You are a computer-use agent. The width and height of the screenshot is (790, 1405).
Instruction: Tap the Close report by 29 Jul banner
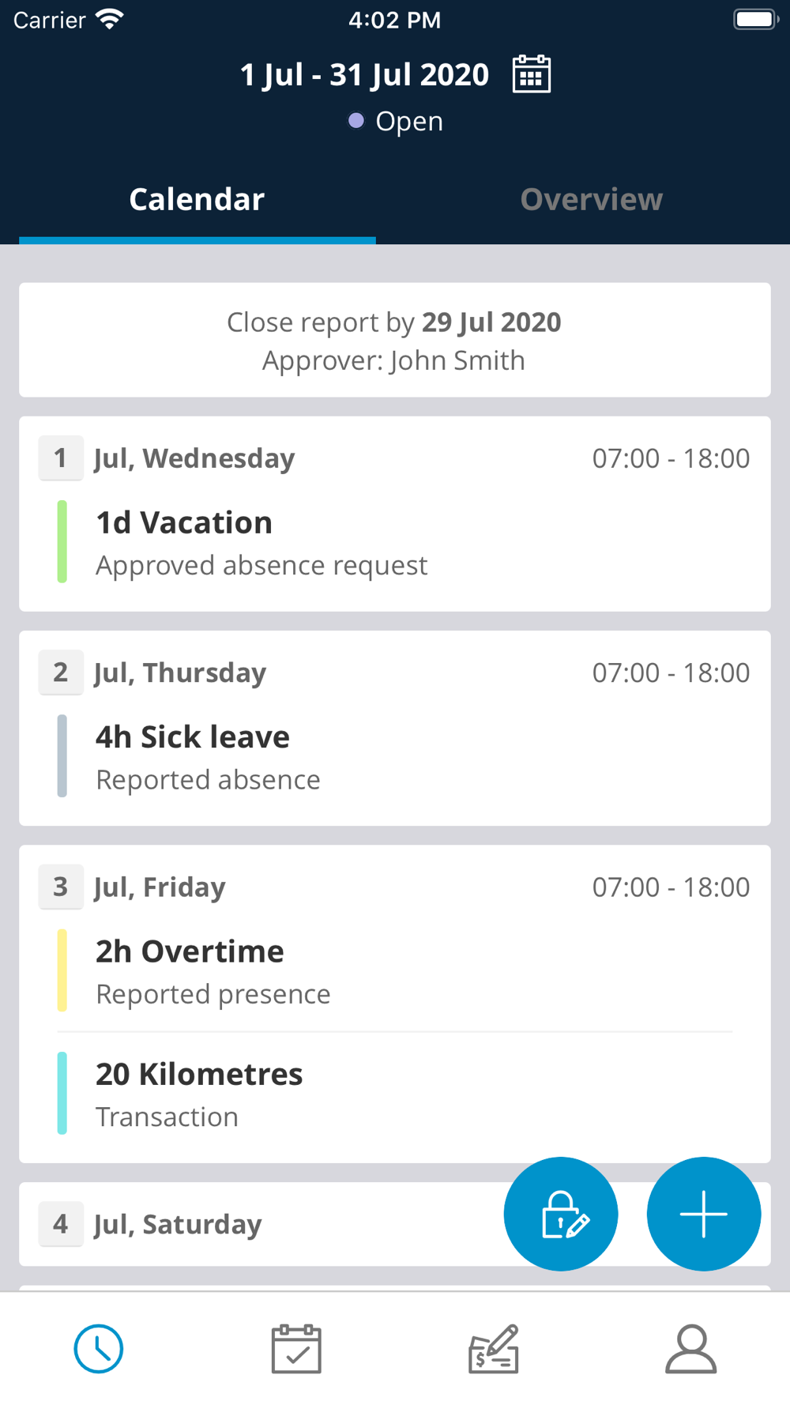coord(394,341)
